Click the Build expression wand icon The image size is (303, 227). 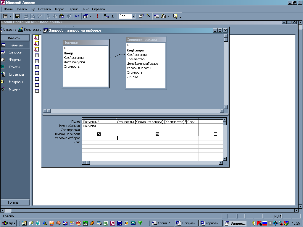click(148, 16)
